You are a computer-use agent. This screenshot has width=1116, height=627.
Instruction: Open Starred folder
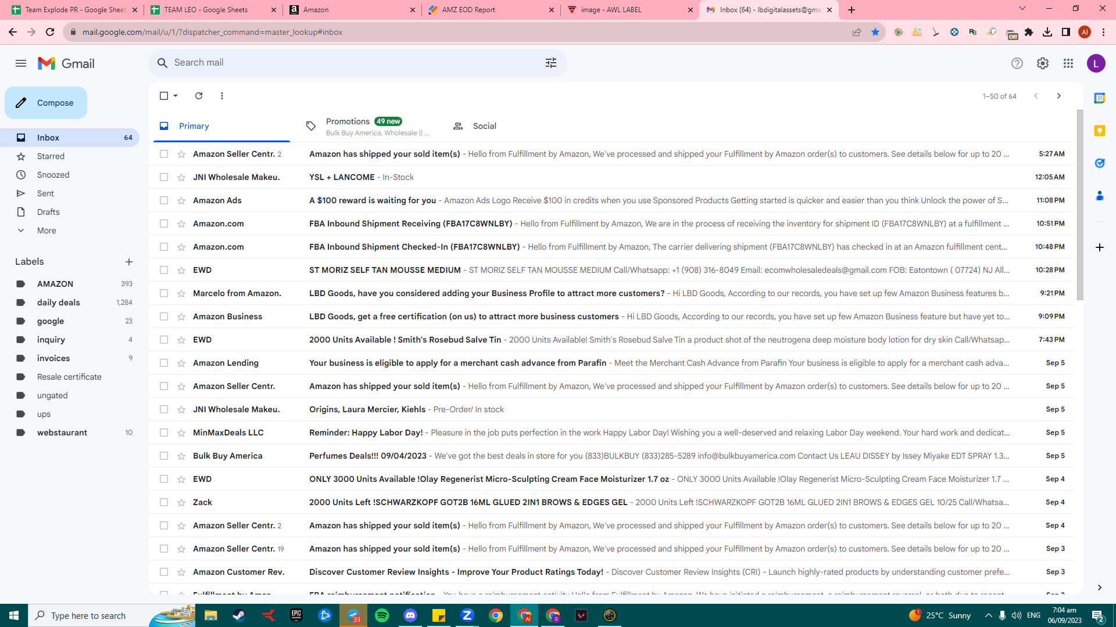[70, 156]
